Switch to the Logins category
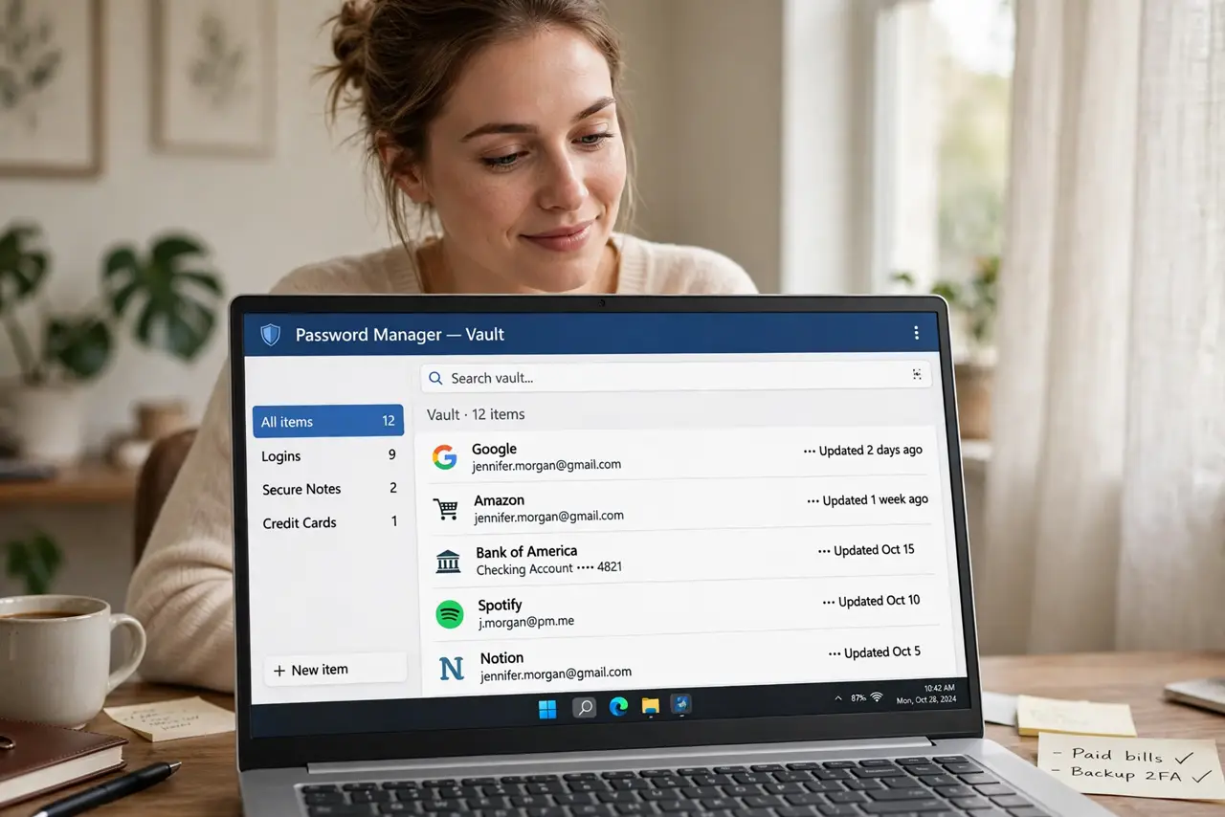 tap(328, 455)
